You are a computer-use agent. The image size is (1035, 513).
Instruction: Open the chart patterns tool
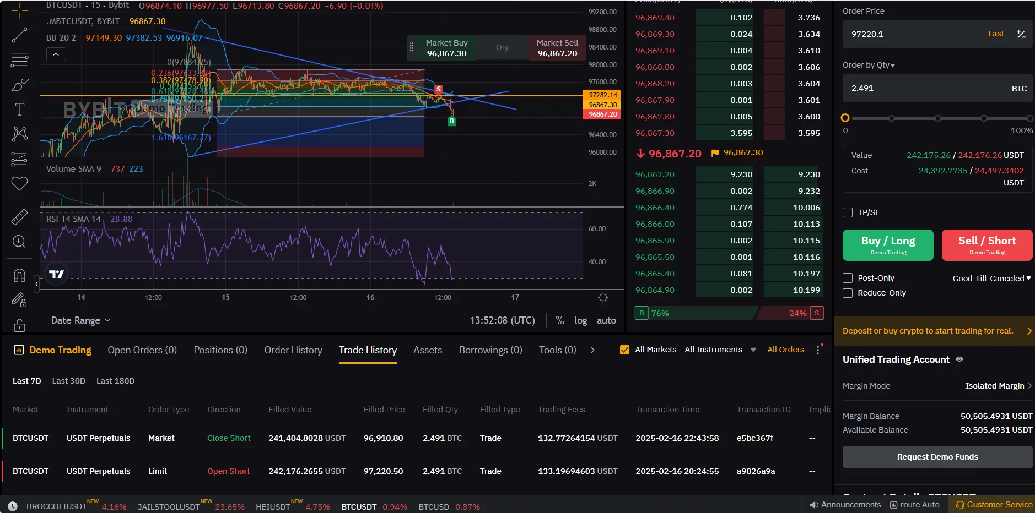[x=19, y=134]
